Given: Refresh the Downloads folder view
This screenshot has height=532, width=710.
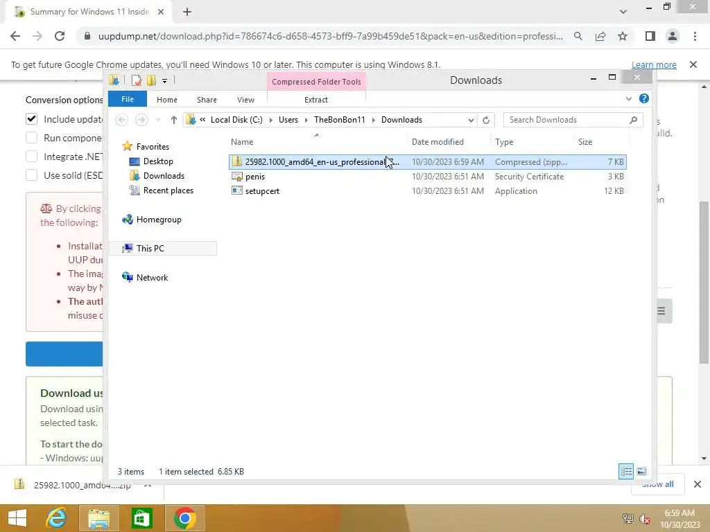Looking at the screenshot, I should [x=486, y=120].
